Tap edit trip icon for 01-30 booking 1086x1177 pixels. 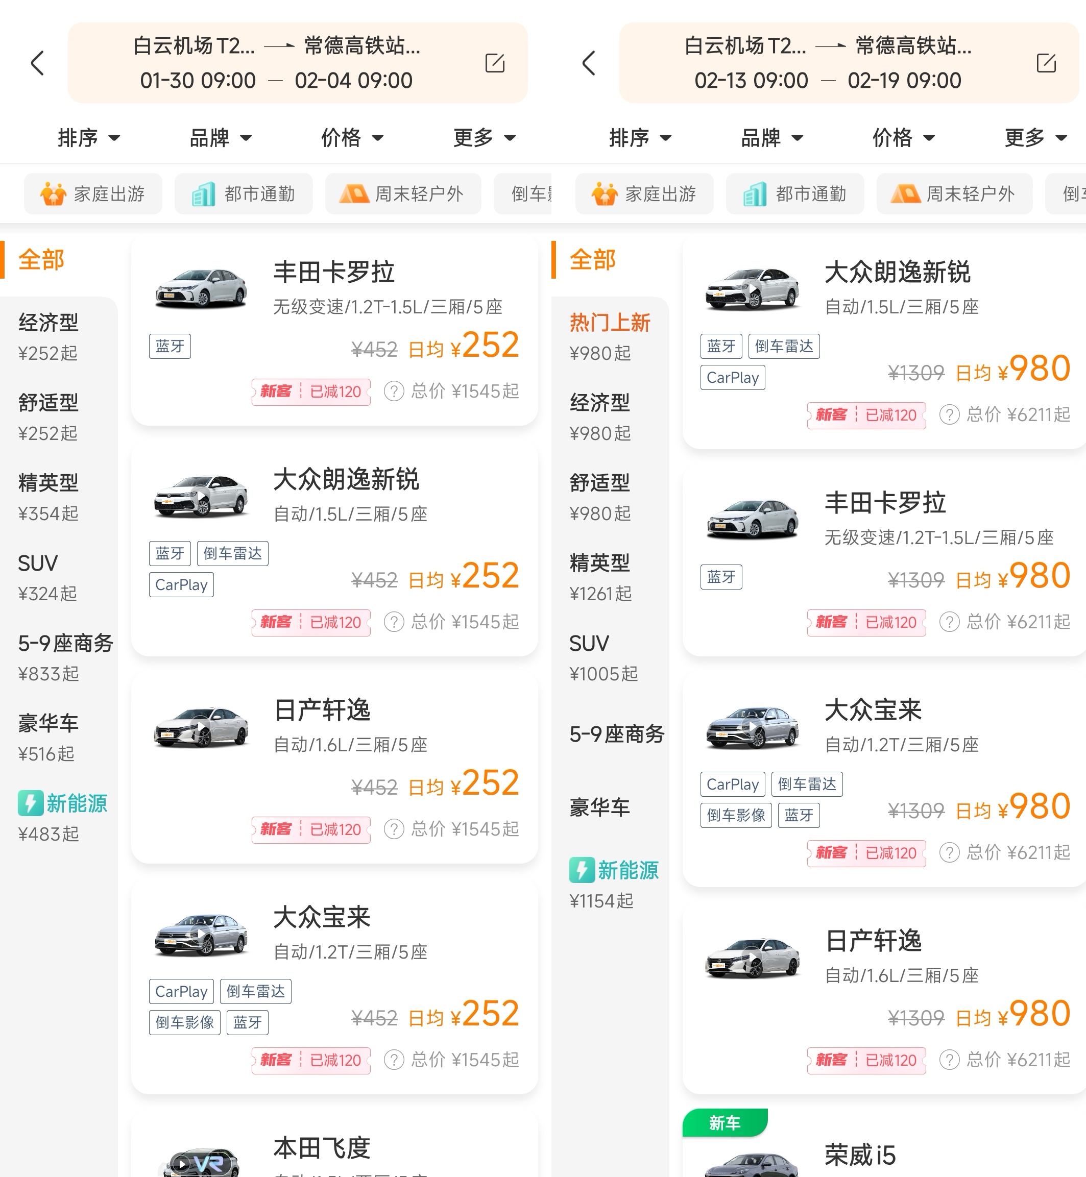tap(495, 63)
